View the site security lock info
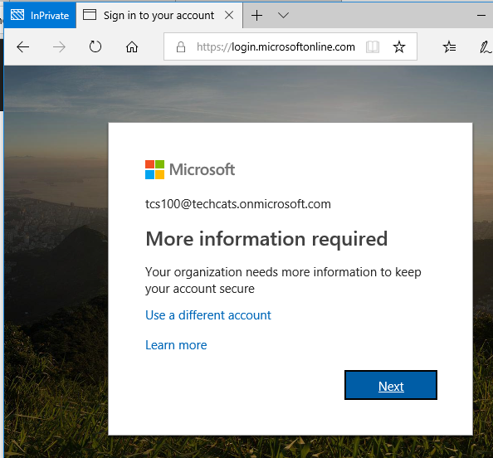Viewport: 493px width, 458px height. 181,46
